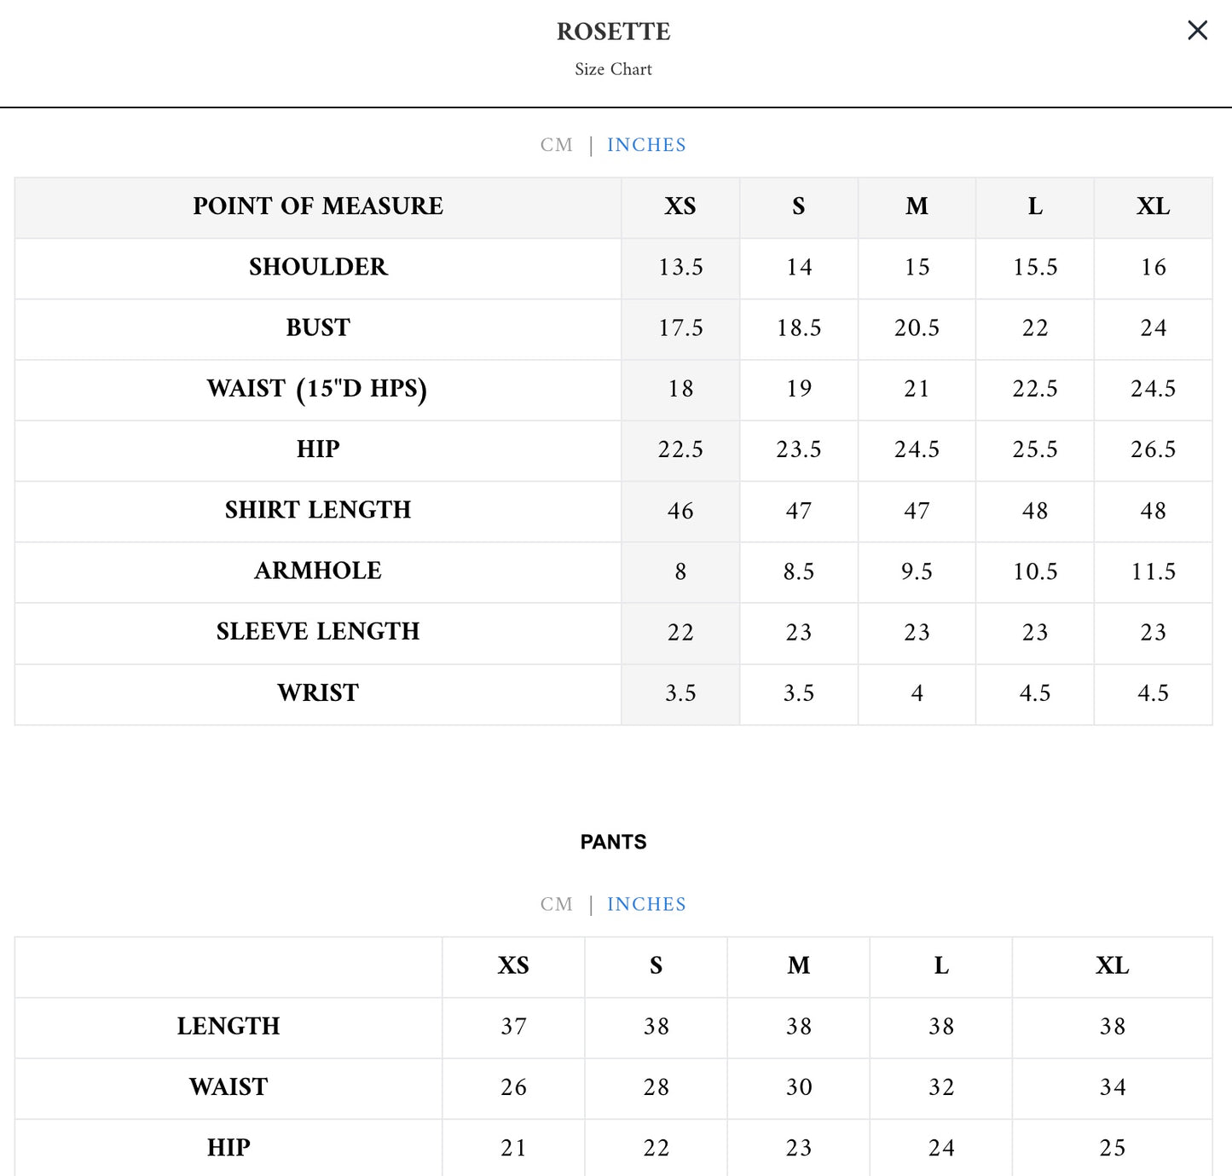Close the Rosette size chart
The width and height of the screenshot is (1232, 1176).
coord(1197,31)
